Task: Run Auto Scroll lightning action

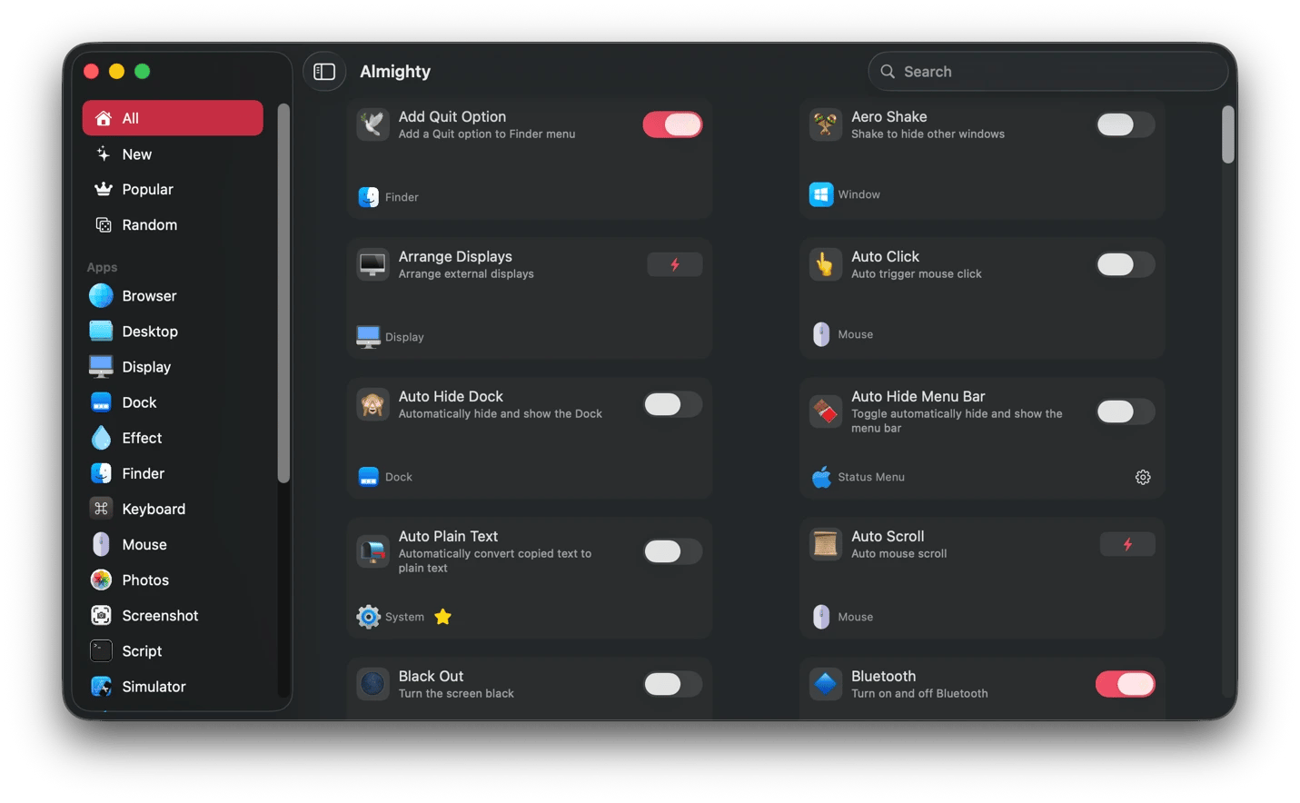Action: point(1127,544)
